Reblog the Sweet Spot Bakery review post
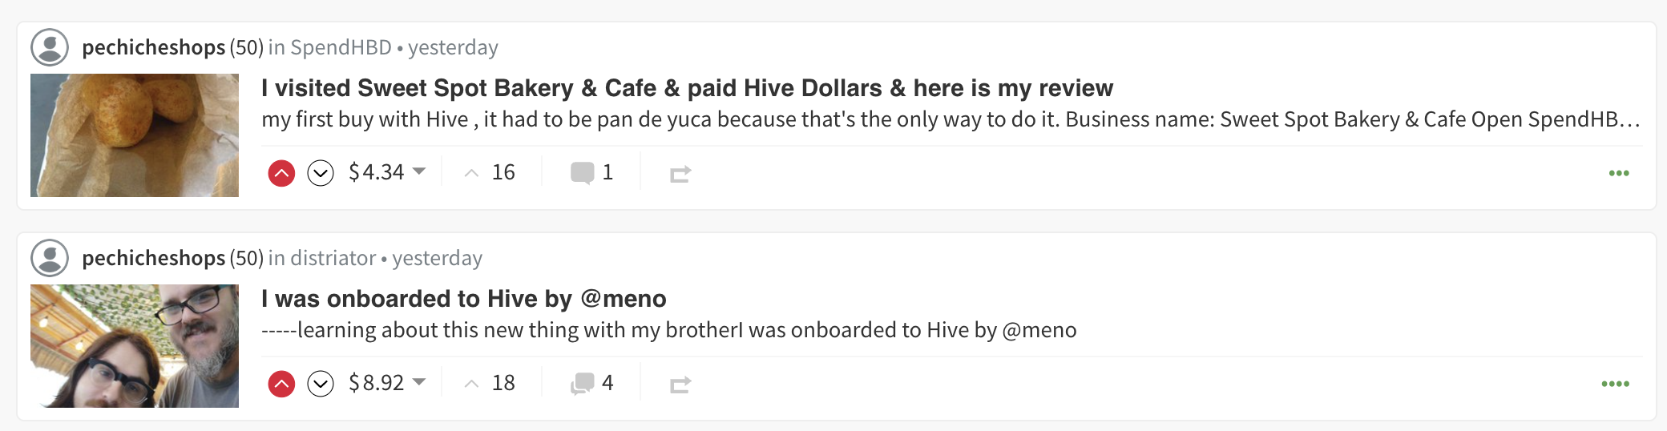The height and width of the screenshot is (431, 1667). pos(680,174)
